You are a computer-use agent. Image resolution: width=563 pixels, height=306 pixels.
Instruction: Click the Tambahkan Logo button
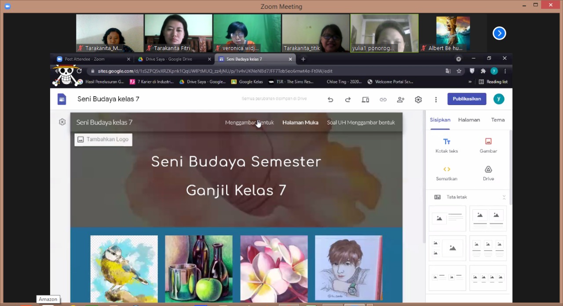pos(103,139)
